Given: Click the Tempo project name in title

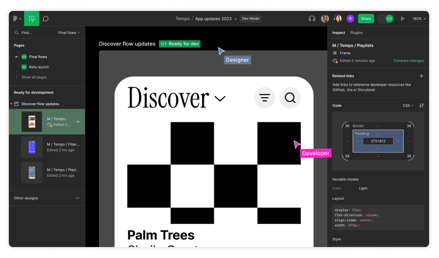Looking at the screenshot, I should 183,19.
